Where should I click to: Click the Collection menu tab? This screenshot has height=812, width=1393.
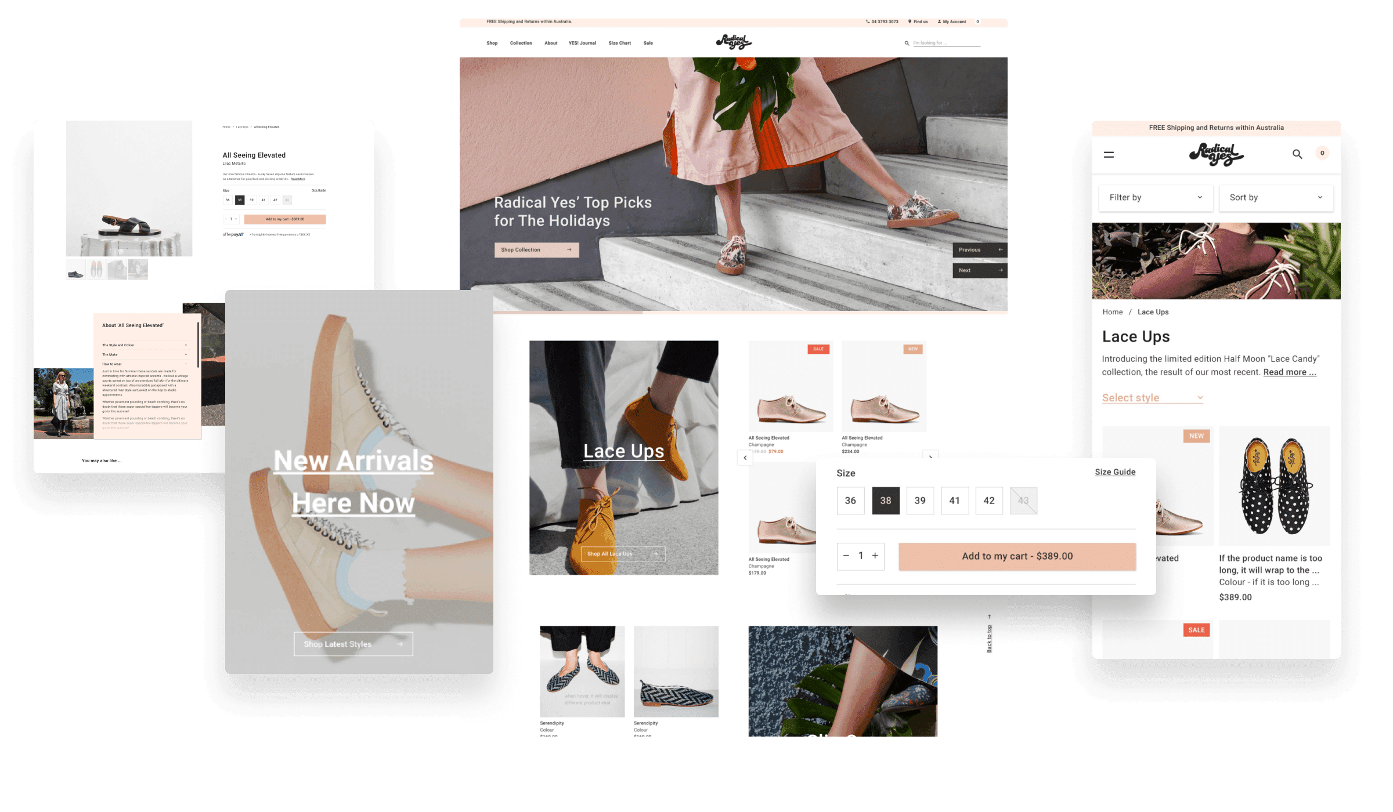pos(521,42)
